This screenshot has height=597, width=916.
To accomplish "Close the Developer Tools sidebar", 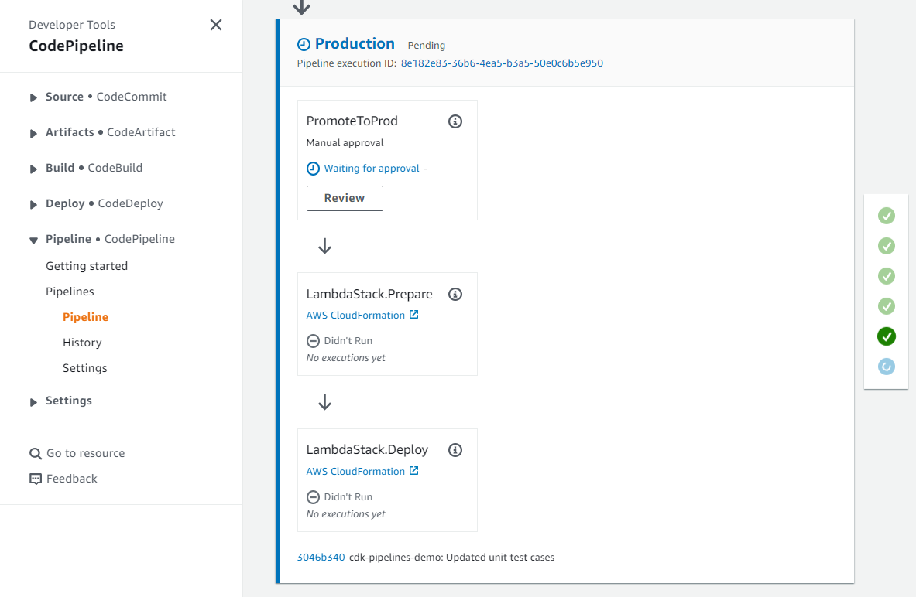I will tap(216, 25).
